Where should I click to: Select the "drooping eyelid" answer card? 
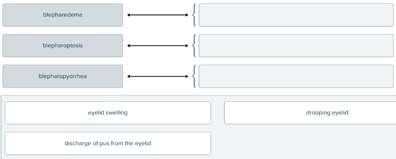pos(310,113)
